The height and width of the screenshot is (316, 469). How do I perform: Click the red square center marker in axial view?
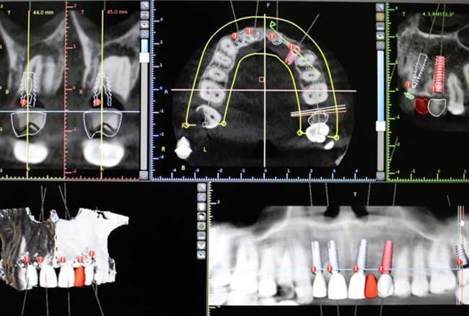(262, 79)
